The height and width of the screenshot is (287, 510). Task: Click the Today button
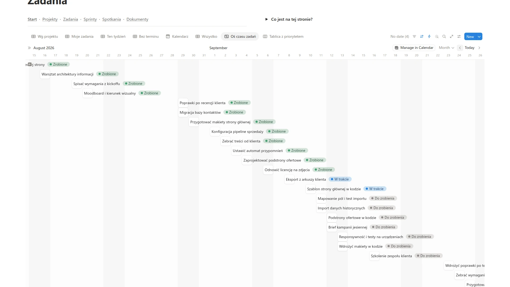(x=469, y=48)
